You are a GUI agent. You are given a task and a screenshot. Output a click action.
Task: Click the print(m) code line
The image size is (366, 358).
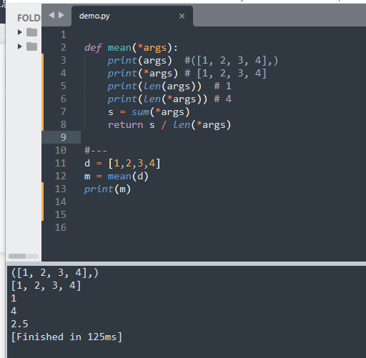107,189
